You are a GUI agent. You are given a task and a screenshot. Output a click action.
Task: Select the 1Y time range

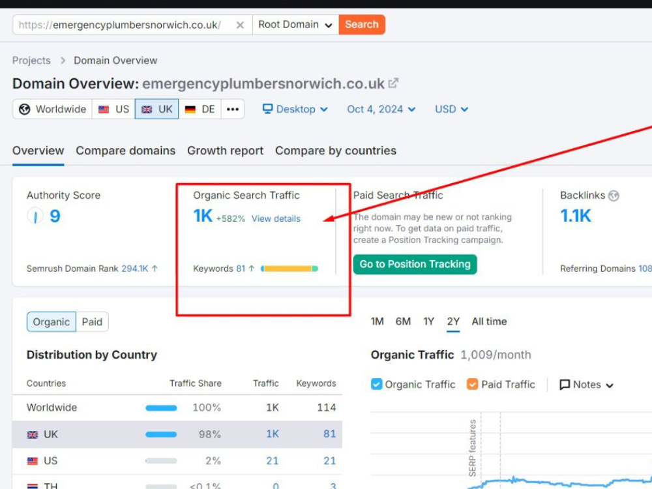(x=429, y=321)
